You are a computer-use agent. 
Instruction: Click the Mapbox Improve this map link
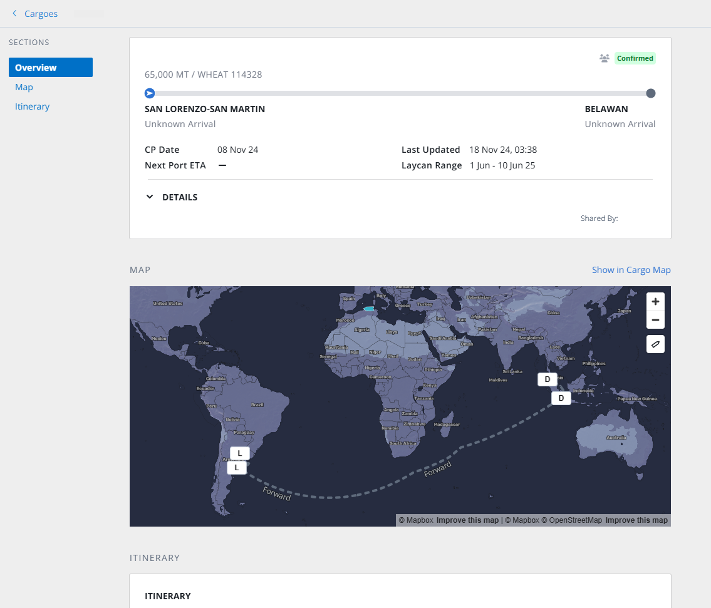467,520
